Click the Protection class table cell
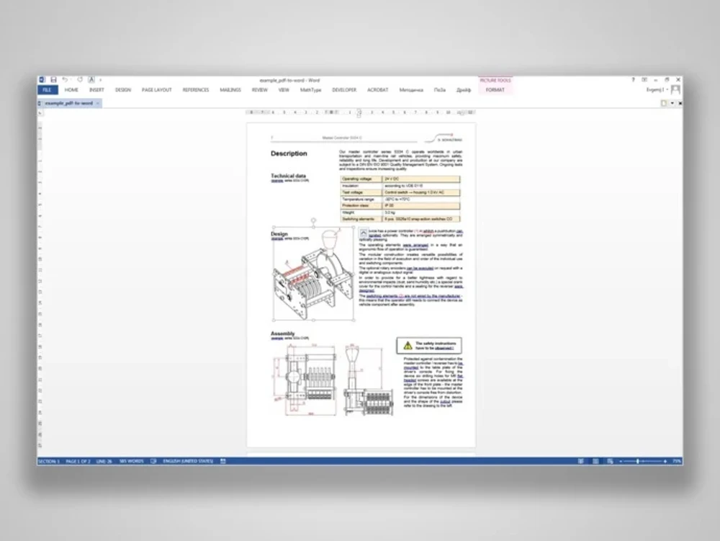Screen dimensions: 720x541 361,206
